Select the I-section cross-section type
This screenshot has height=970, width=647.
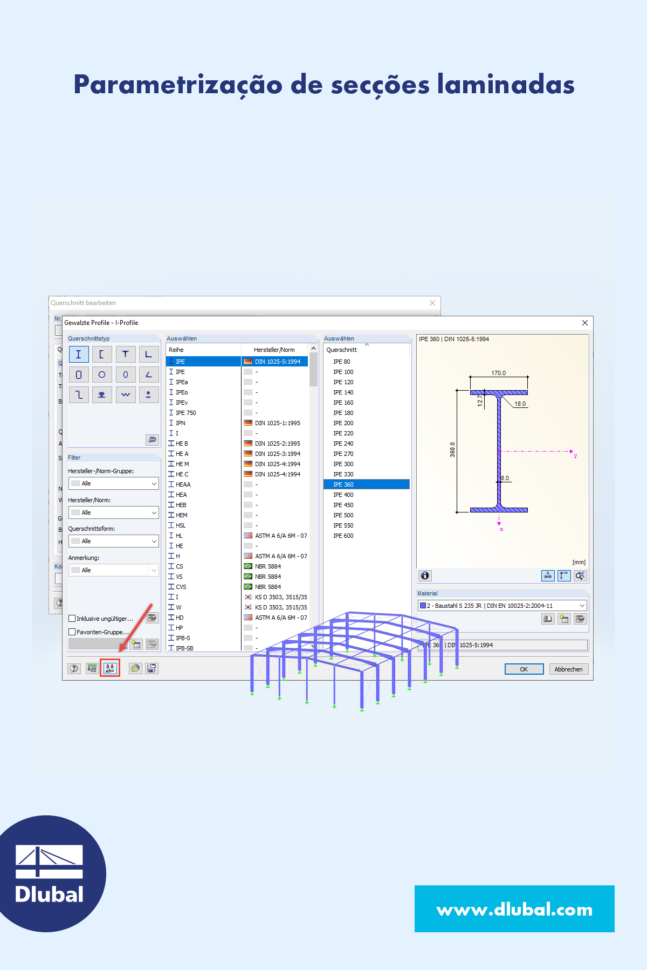pyautogui.click(x=79, y=354)
